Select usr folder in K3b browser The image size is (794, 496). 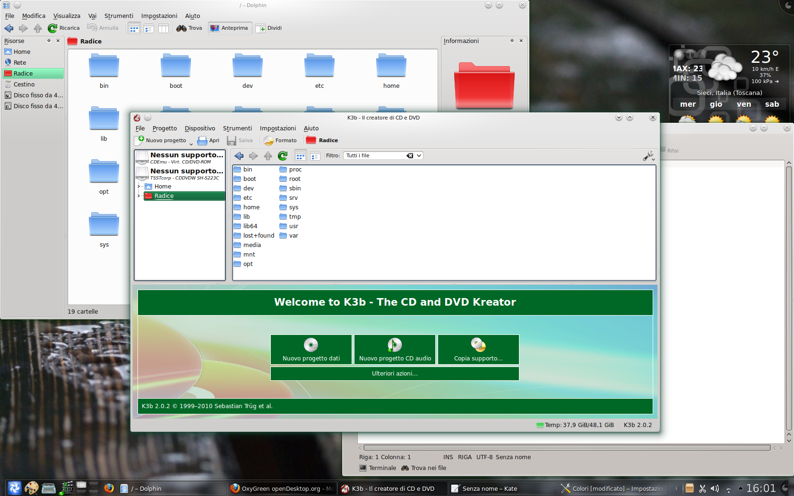[x=289, y=226]
